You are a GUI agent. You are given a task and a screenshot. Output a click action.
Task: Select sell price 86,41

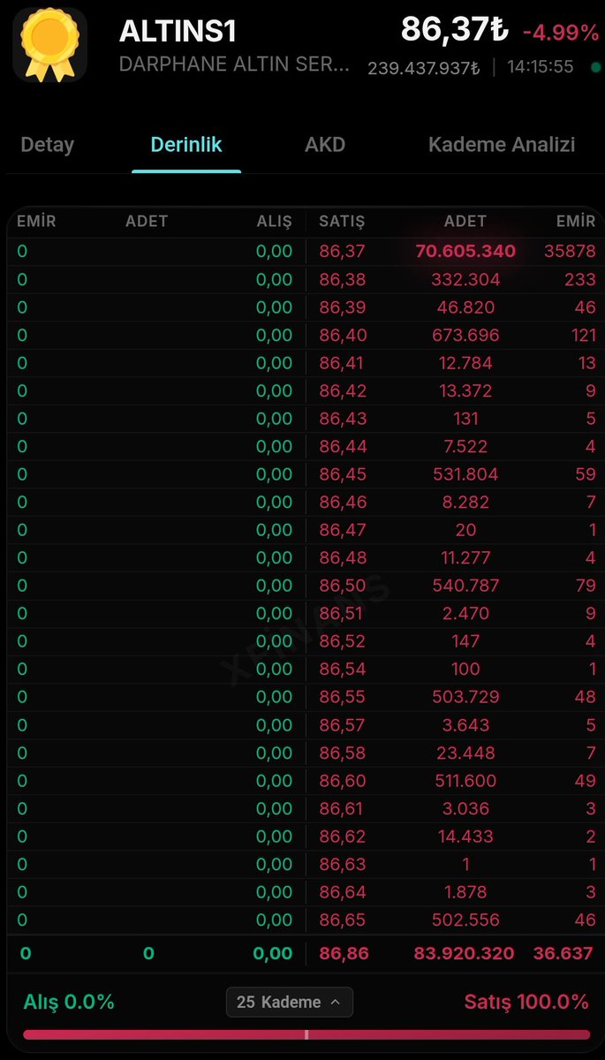[x=342, y=363]
